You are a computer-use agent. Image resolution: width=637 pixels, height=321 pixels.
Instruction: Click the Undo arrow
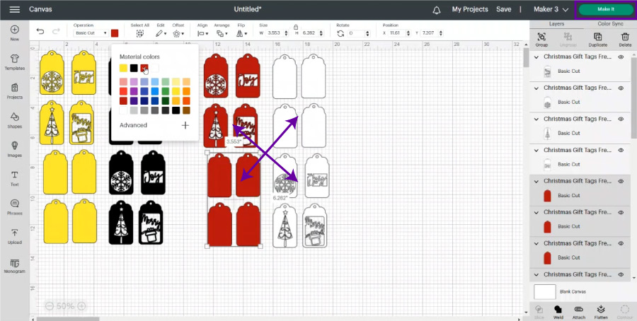point(40,33)
